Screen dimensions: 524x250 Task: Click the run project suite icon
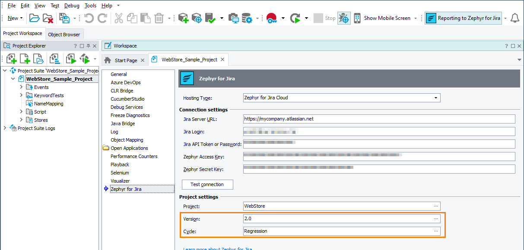[84, 59]
